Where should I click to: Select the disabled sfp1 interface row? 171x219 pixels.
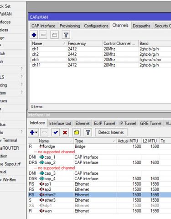(x=99, y=205)
